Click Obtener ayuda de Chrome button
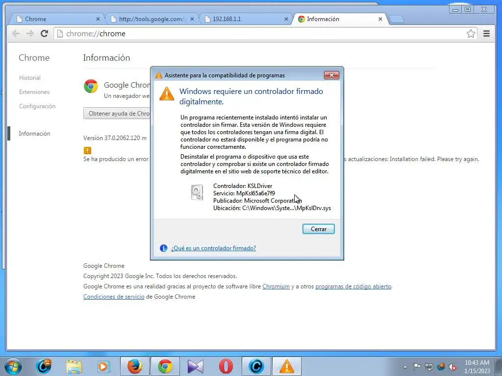This screenshot has height=376, width=502. 117,113
